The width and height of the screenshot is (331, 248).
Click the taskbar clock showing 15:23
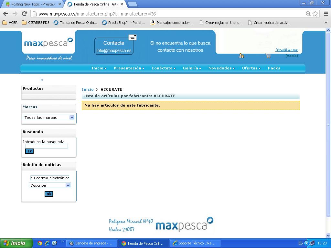(322, 243)
